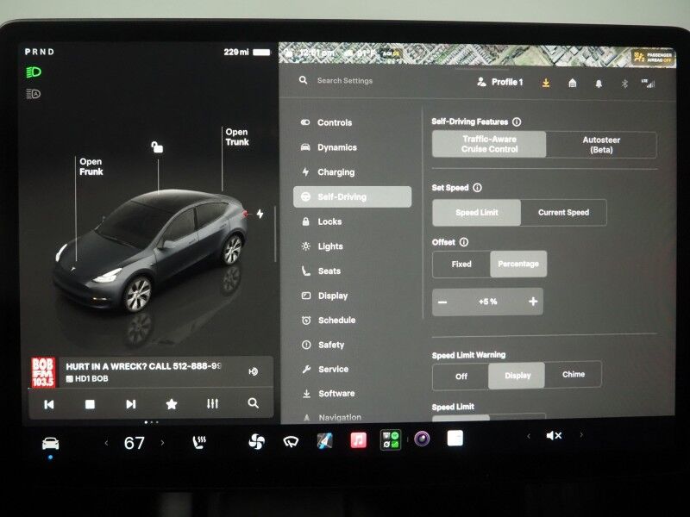The image size is (690, 517).
Task: Decrease offset with minus button
Action: point(442,302)
